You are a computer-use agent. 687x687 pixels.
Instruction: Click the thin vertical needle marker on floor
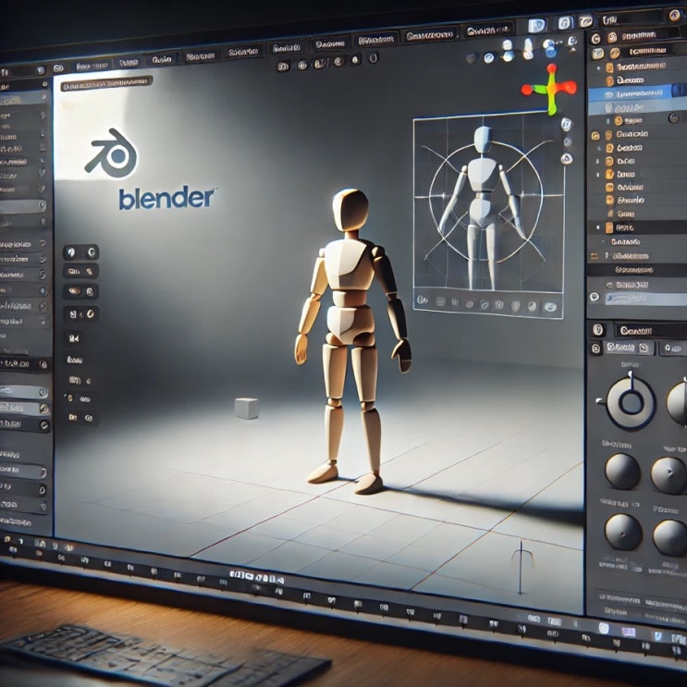(521, 567)
